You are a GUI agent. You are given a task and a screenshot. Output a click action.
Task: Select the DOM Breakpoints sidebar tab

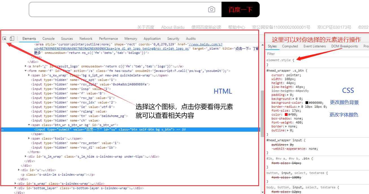344,46
